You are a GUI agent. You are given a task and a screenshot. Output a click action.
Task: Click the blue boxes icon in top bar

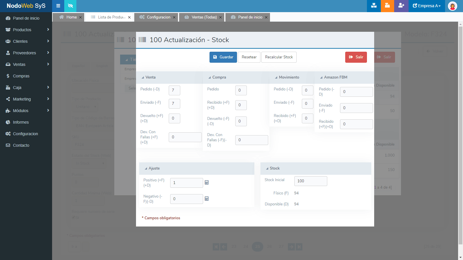tap(374, 6)
